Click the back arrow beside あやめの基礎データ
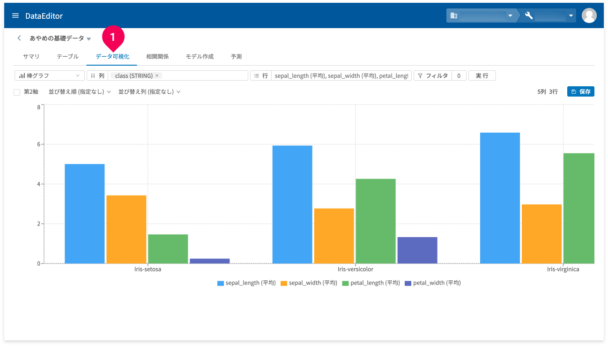The image size is (608, 346). (19, 38)
